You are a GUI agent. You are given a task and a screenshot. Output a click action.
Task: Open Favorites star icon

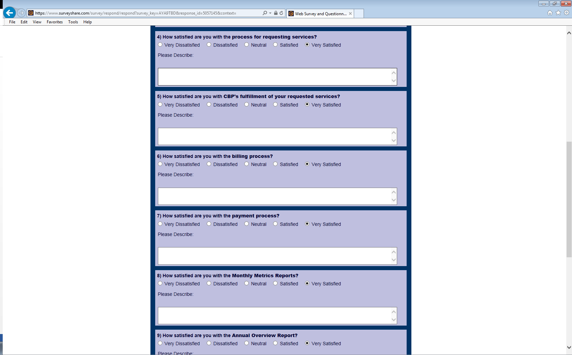(x=558, y=13)
